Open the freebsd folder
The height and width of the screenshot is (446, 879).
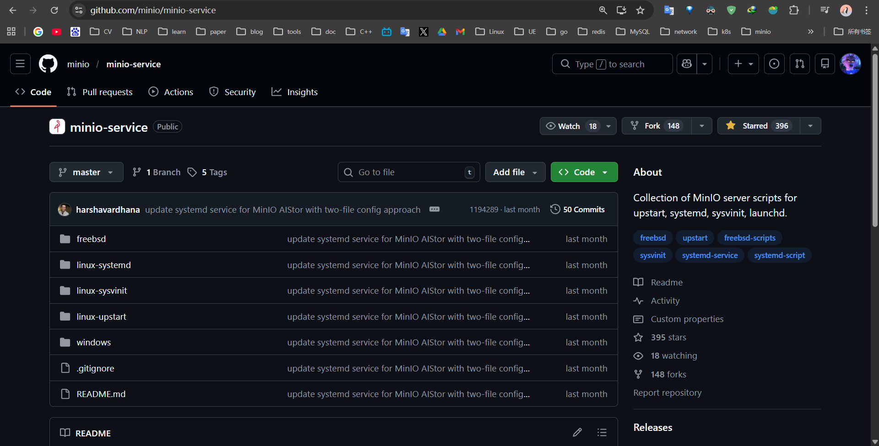91,239
